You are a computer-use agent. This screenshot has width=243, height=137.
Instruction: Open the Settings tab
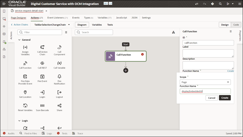tap(146, 18)
